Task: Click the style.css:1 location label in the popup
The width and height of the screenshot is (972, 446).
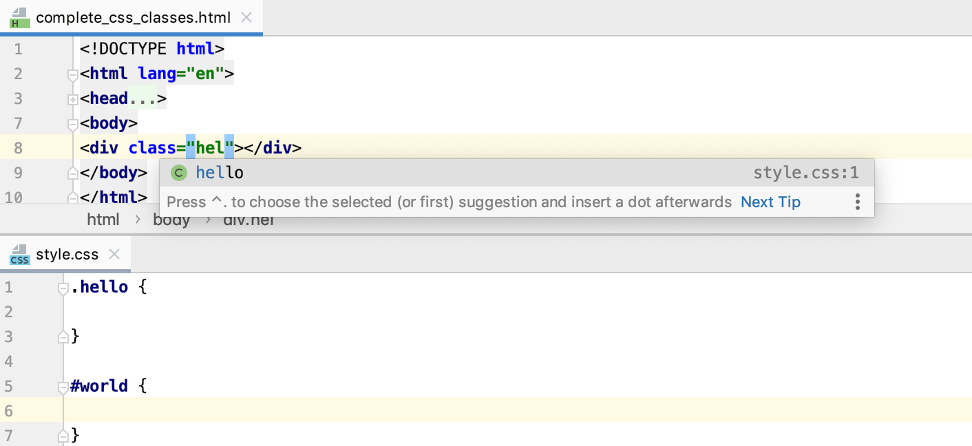Action: coord(805,172)
